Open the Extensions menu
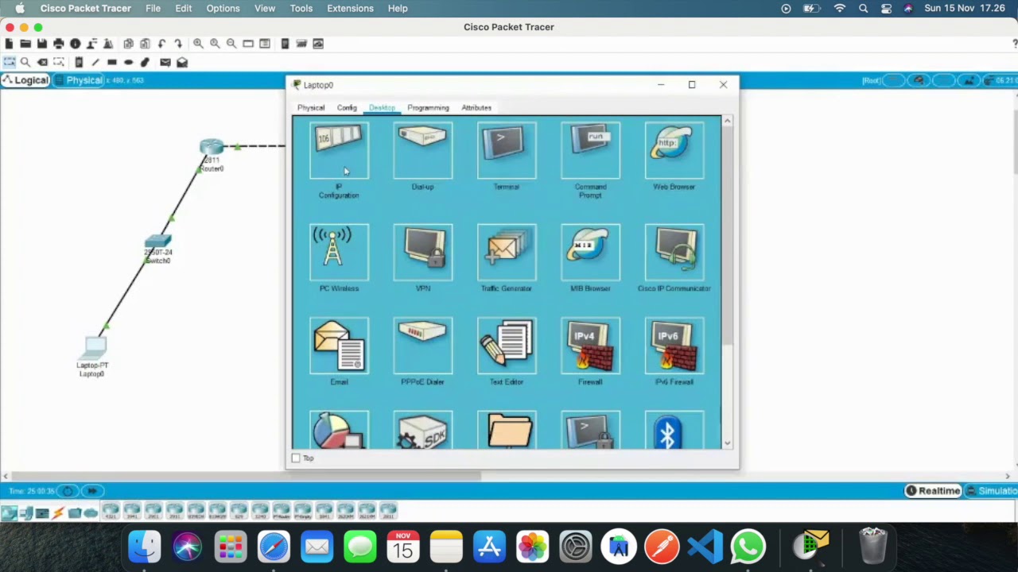 click(x=350, y=8)
